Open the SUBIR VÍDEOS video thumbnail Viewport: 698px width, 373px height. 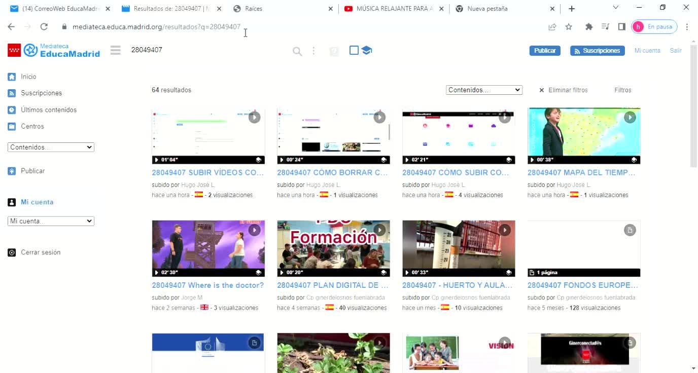point(208,135)
